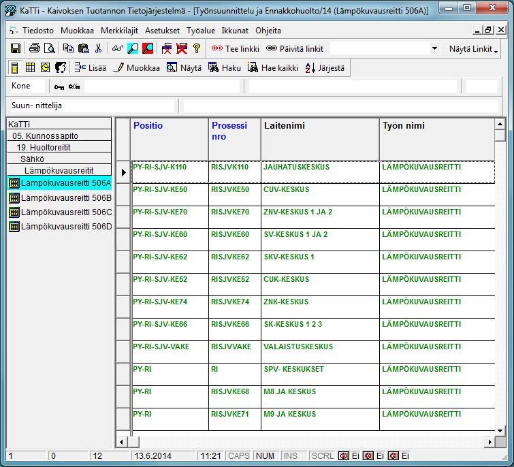Click the face silhouette icon
514x467 pixels.
(61, 67)
